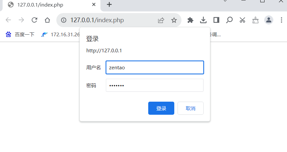Viewport: 287px width, 152px height.
Task: Click the scissors screenshot extension icon
Action: click(x=242, y=20)
